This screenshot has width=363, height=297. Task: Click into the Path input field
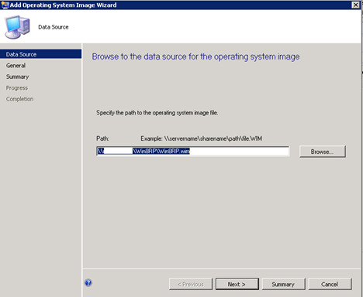click(193, 152)
